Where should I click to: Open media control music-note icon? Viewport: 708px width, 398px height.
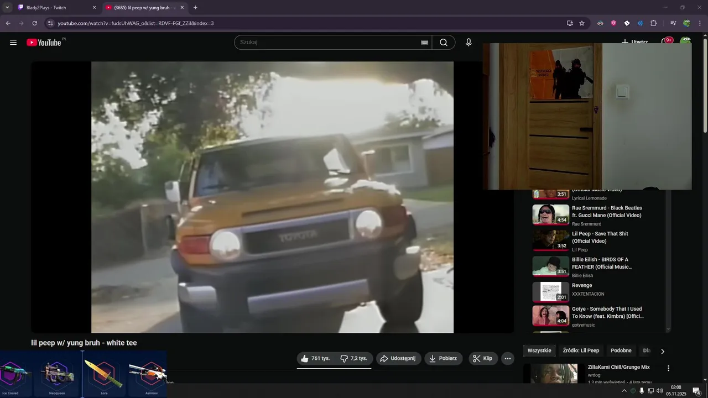click(x=673, y=23)
